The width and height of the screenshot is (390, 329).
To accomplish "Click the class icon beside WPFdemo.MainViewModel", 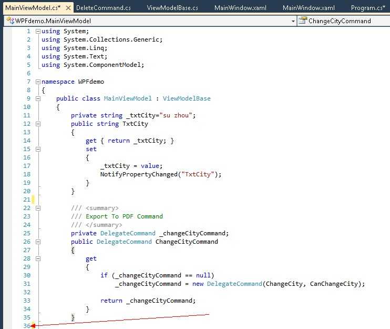I will coord(10,21).
